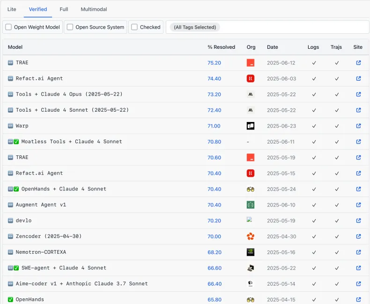Viewport: 370px width, 304px height.
Task: Open site link for devlo row
Action: pos(358,220)
